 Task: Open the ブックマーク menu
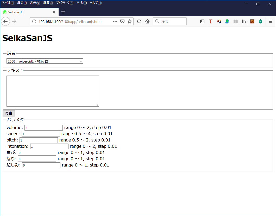tap(65, 3)
